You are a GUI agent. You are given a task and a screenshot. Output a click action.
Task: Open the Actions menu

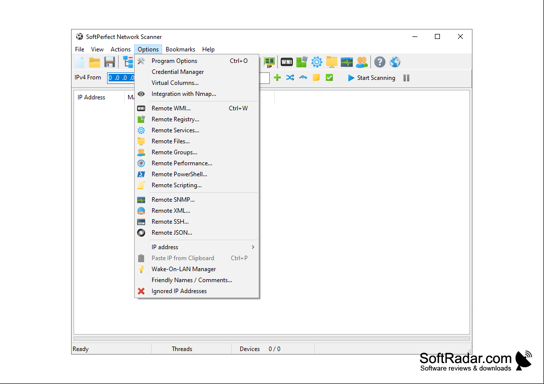(121, 49)
